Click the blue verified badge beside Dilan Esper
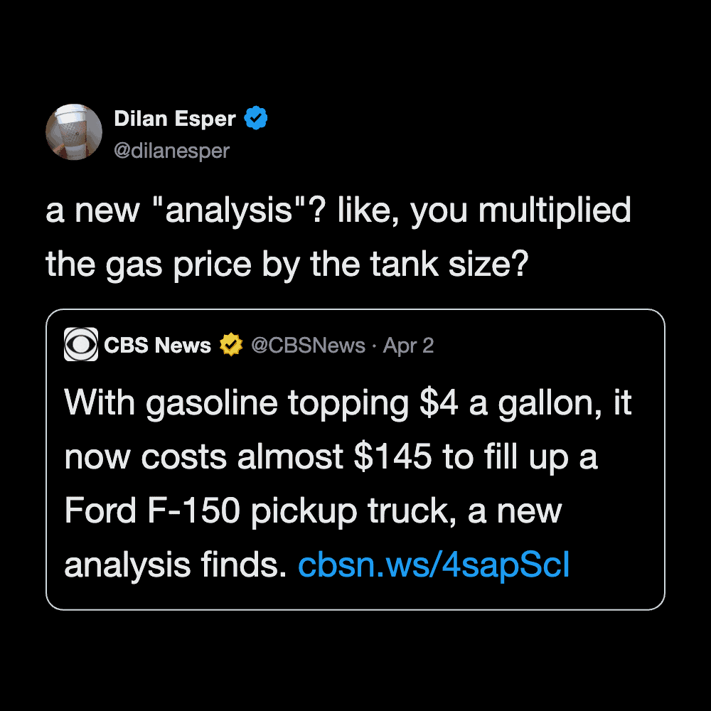Image resolution: width=711 pixels, height=711 pixels. click(x=255, y=119)
